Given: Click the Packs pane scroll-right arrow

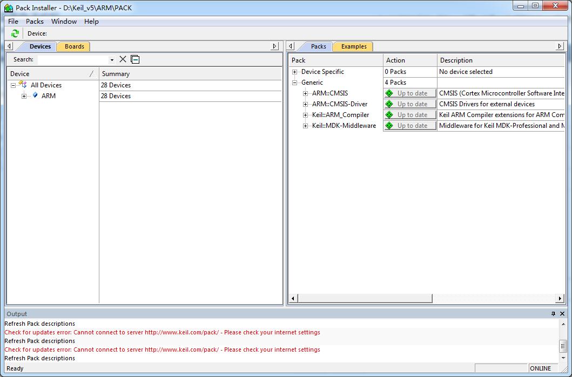Looking at the screenshot, I should [560, 299].
